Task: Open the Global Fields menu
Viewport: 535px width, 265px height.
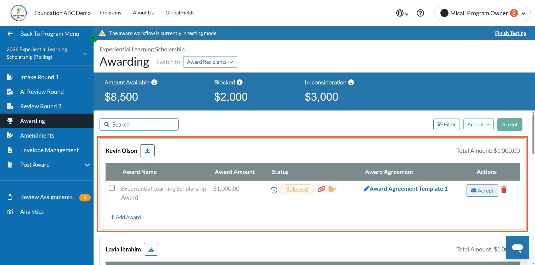Action: tap(180, 13)
